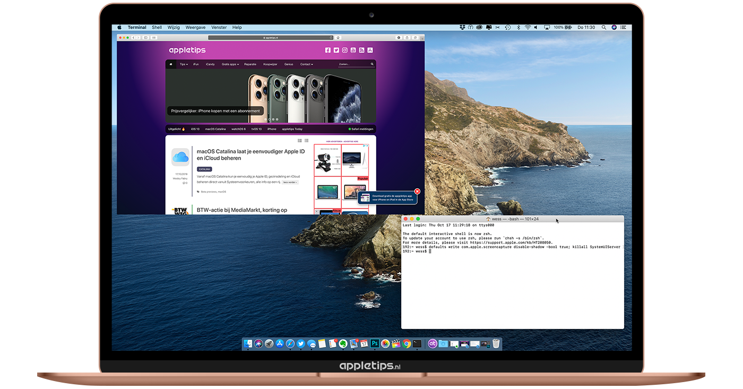This screenshot has width=743, height=389.
Task: Open App Store from the Dock
Action: (x=280, y=344)
